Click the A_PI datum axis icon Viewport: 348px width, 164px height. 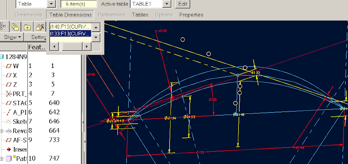tap(9, 112)
